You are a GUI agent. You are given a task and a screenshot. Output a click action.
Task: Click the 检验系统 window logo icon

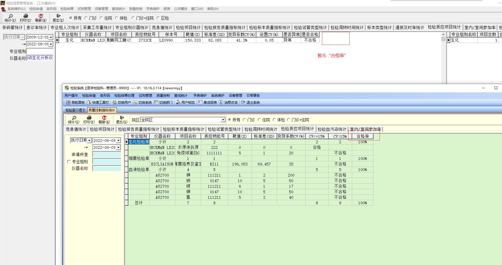[x=67, y=88]
